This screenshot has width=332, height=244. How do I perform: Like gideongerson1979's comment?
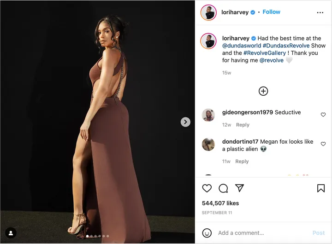pos(323,115)
